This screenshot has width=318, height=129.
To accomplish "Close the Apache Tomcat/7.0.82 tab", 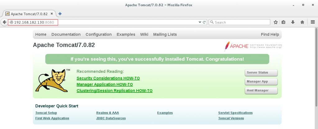I will pos(52,14).
